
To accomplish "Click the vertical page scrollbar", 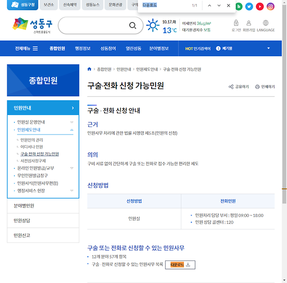I will pos(284,104).
